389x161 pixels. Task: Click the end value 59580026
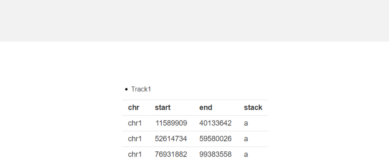[x=215, y=139]
